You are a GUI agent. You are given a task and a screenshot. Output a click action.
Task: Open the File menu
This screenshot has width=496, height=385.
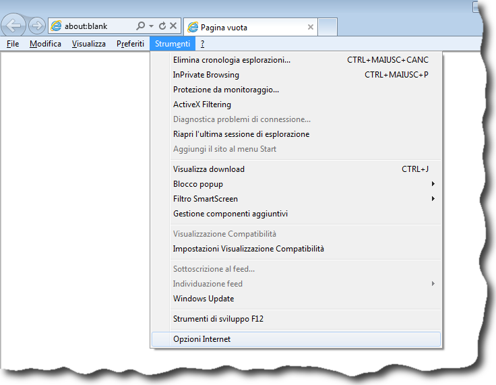tap(13, 44)
